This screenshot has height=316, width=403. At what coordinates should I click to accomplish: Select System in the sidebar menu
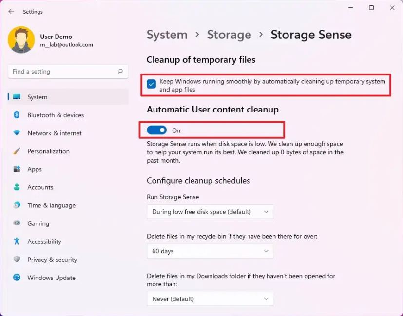point(38,97)
